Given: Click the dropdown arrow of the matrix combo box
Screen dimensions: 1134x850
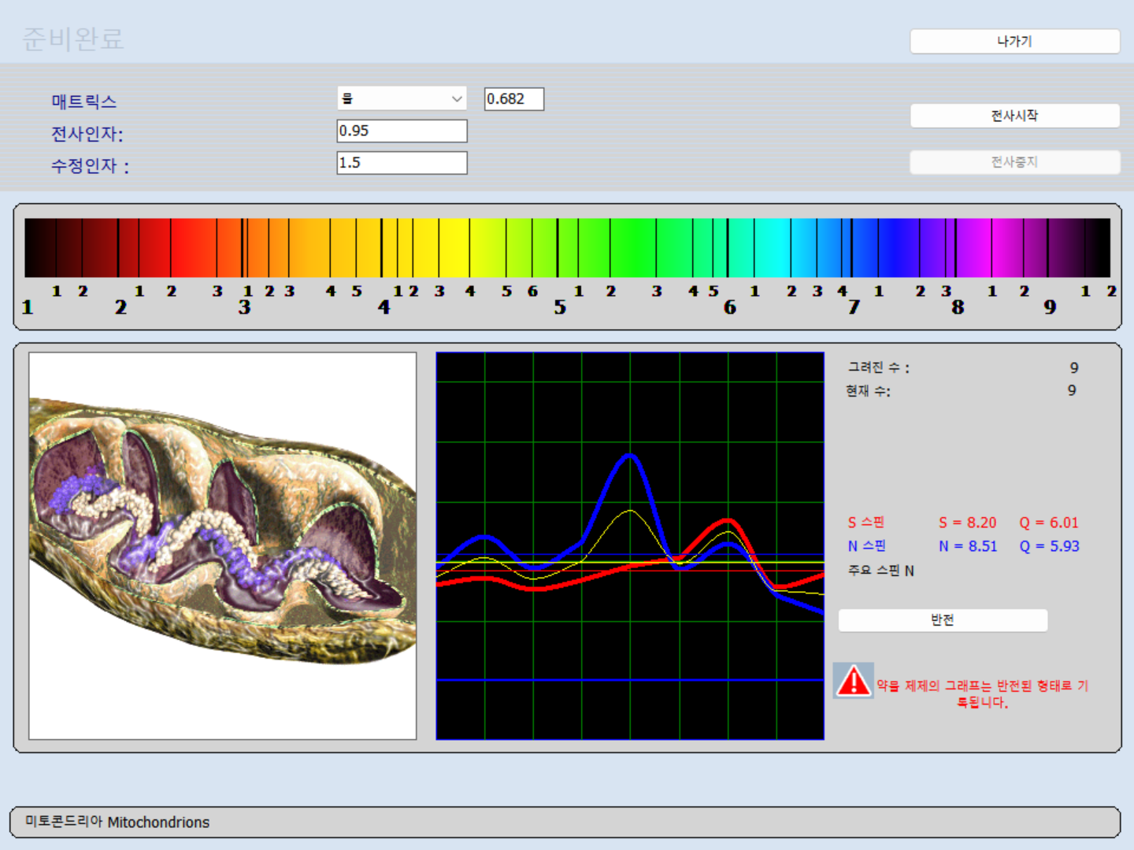Looking at the screenshot, I should 456,98.
